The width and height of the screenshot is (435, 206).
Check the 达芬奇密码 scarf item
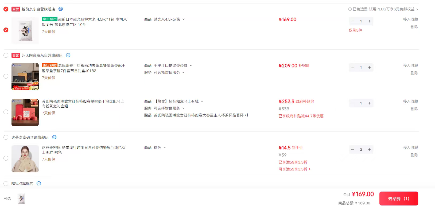6,158
